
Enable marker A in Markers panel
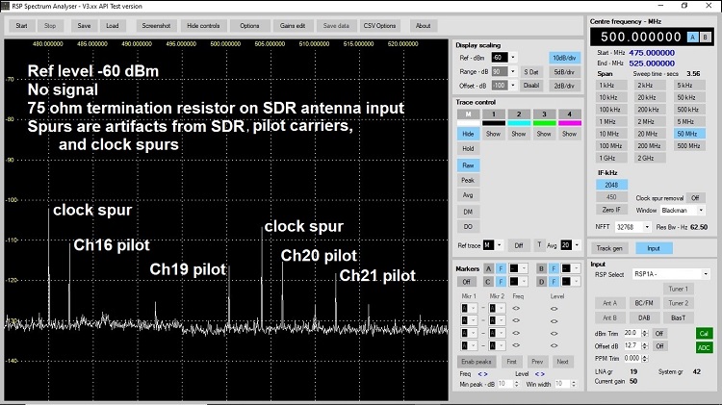pos(488,268)
